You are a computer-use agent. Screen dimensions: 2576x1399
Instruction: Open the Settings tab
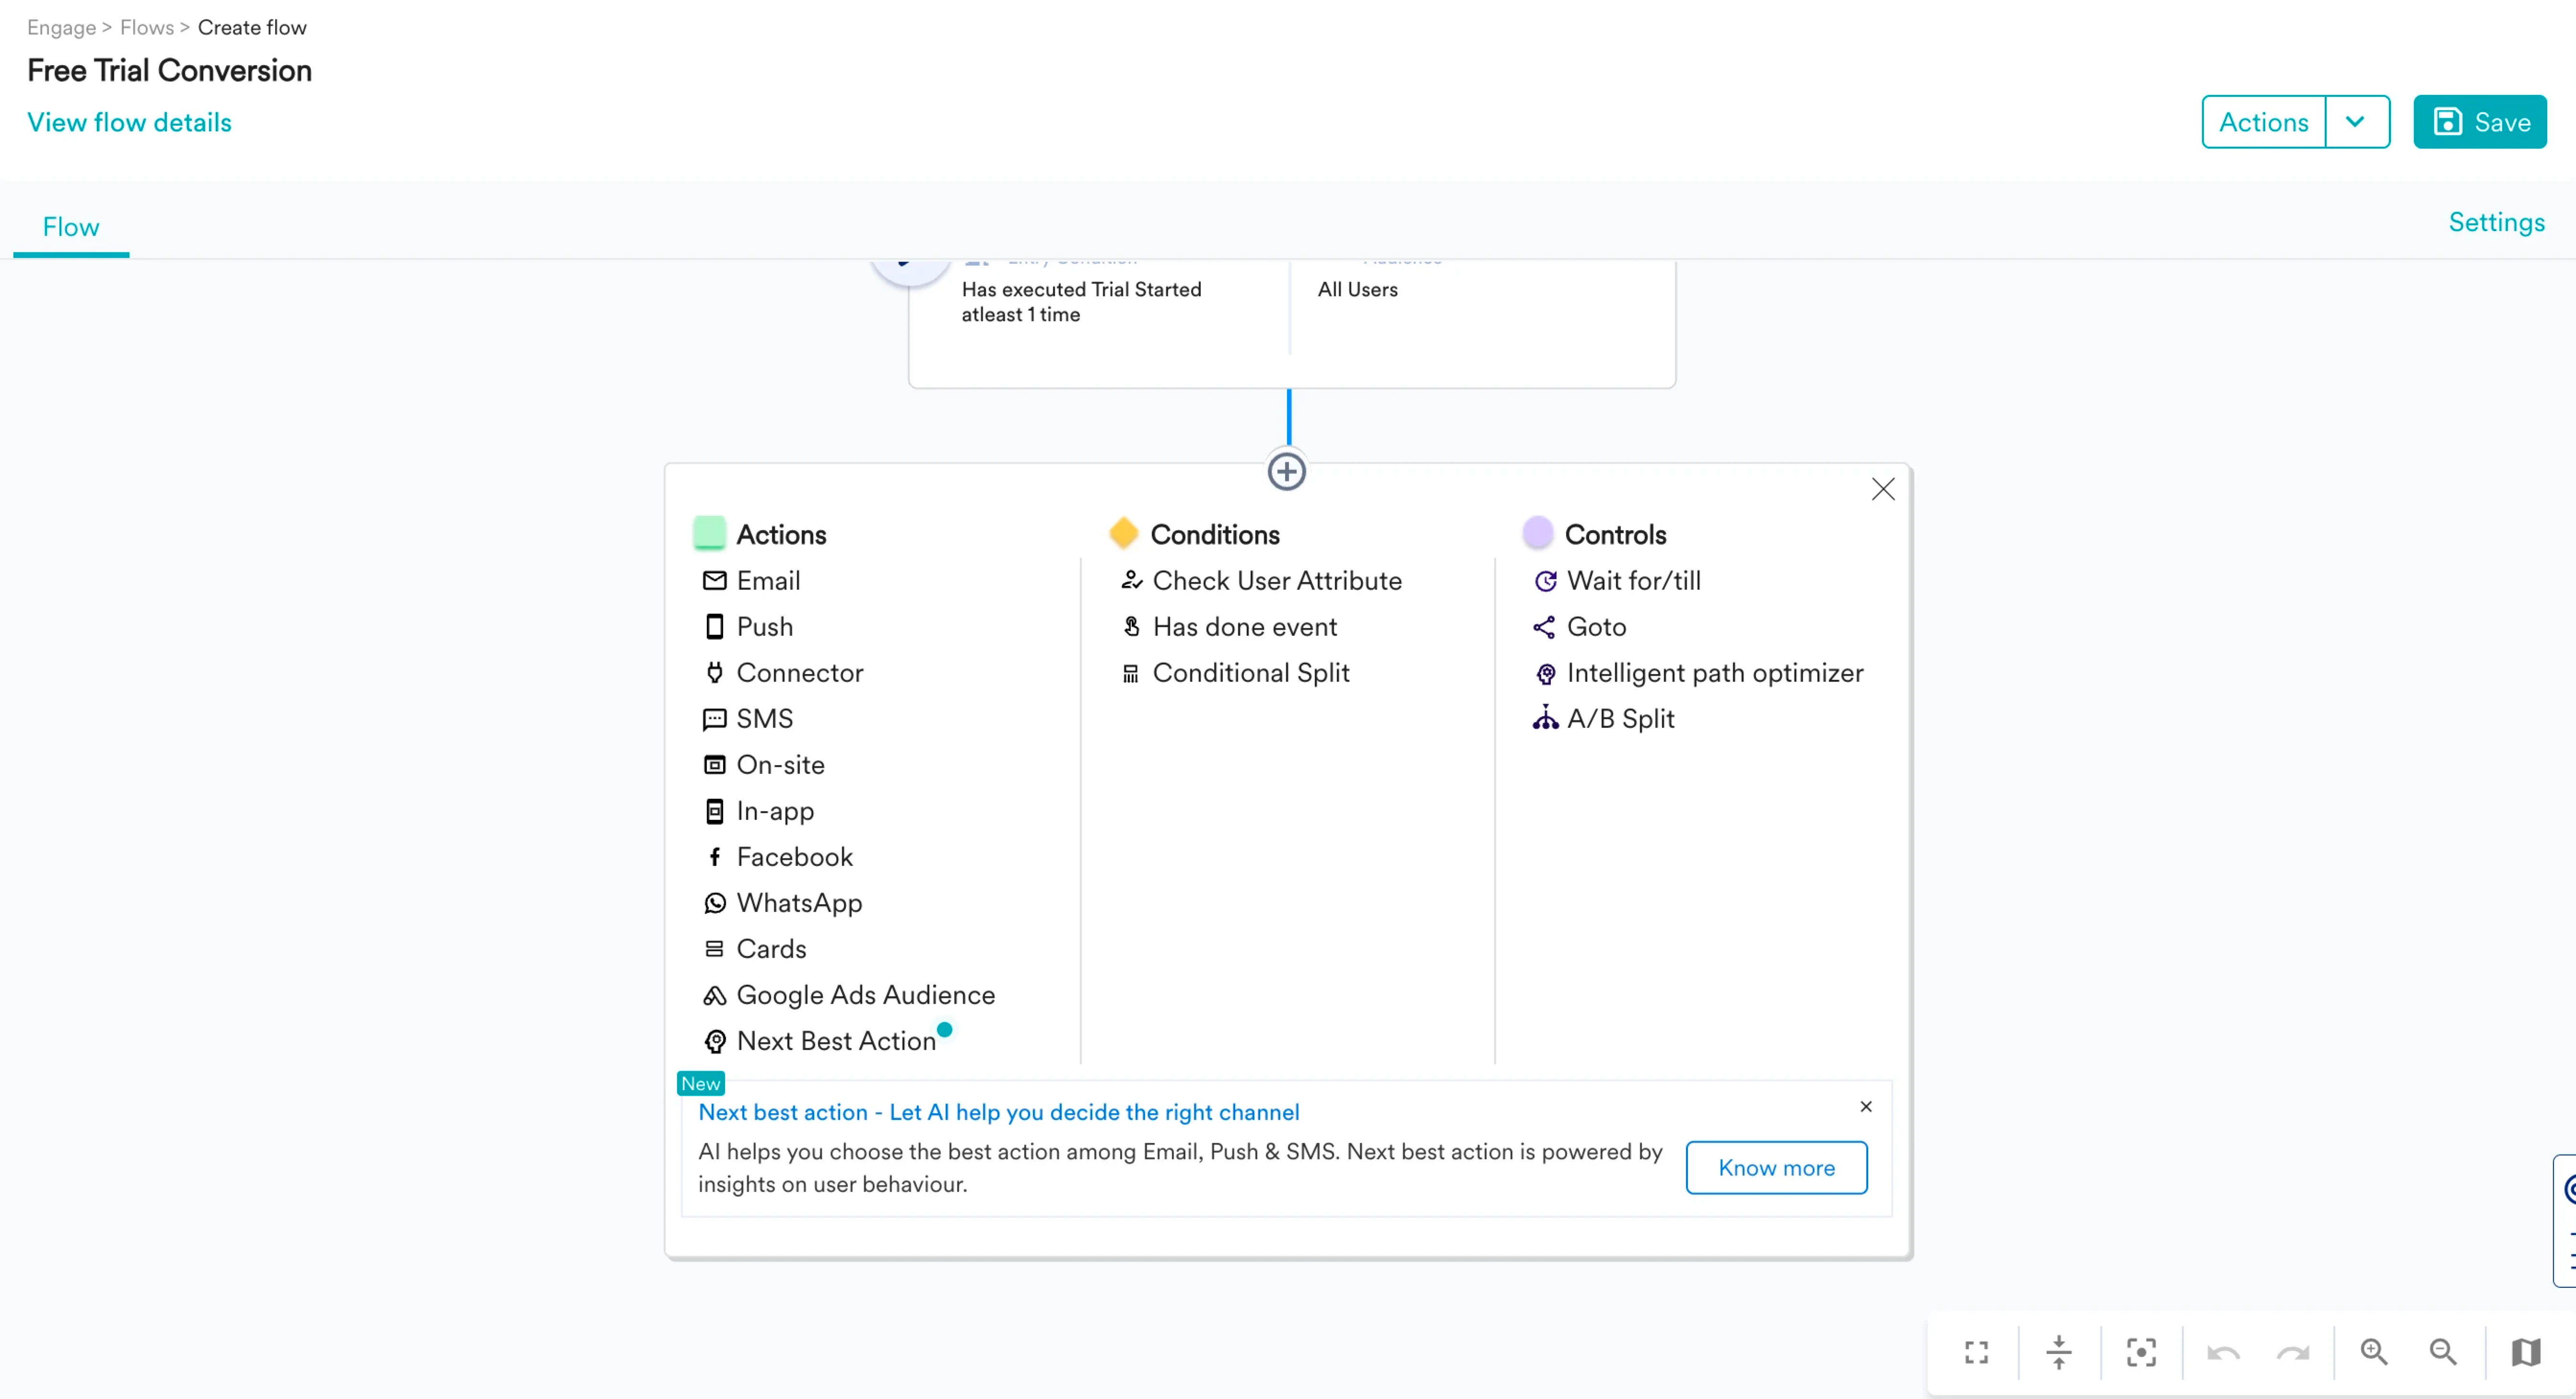[2496, 222]
